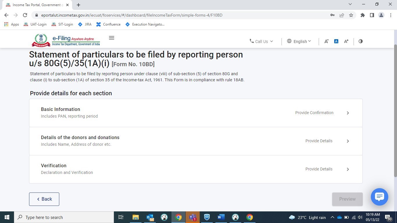397x223 pixels.
Task: Click the increase font size icon
Action: [346, 41]
